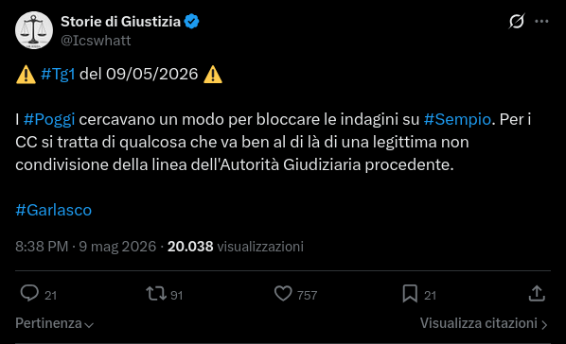Repost this tweet using retweet icon
566x344 pixels.
(156, 293)
